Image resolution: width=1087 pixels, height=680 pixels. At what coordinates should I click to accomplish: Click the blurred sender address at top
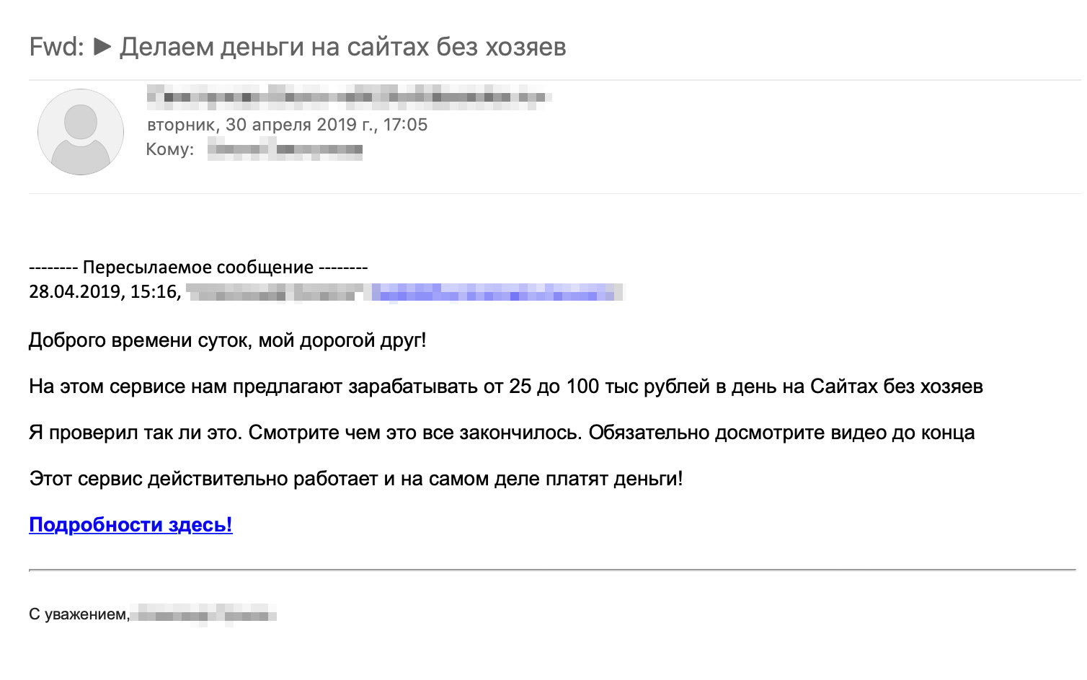(x=350, y=97)
